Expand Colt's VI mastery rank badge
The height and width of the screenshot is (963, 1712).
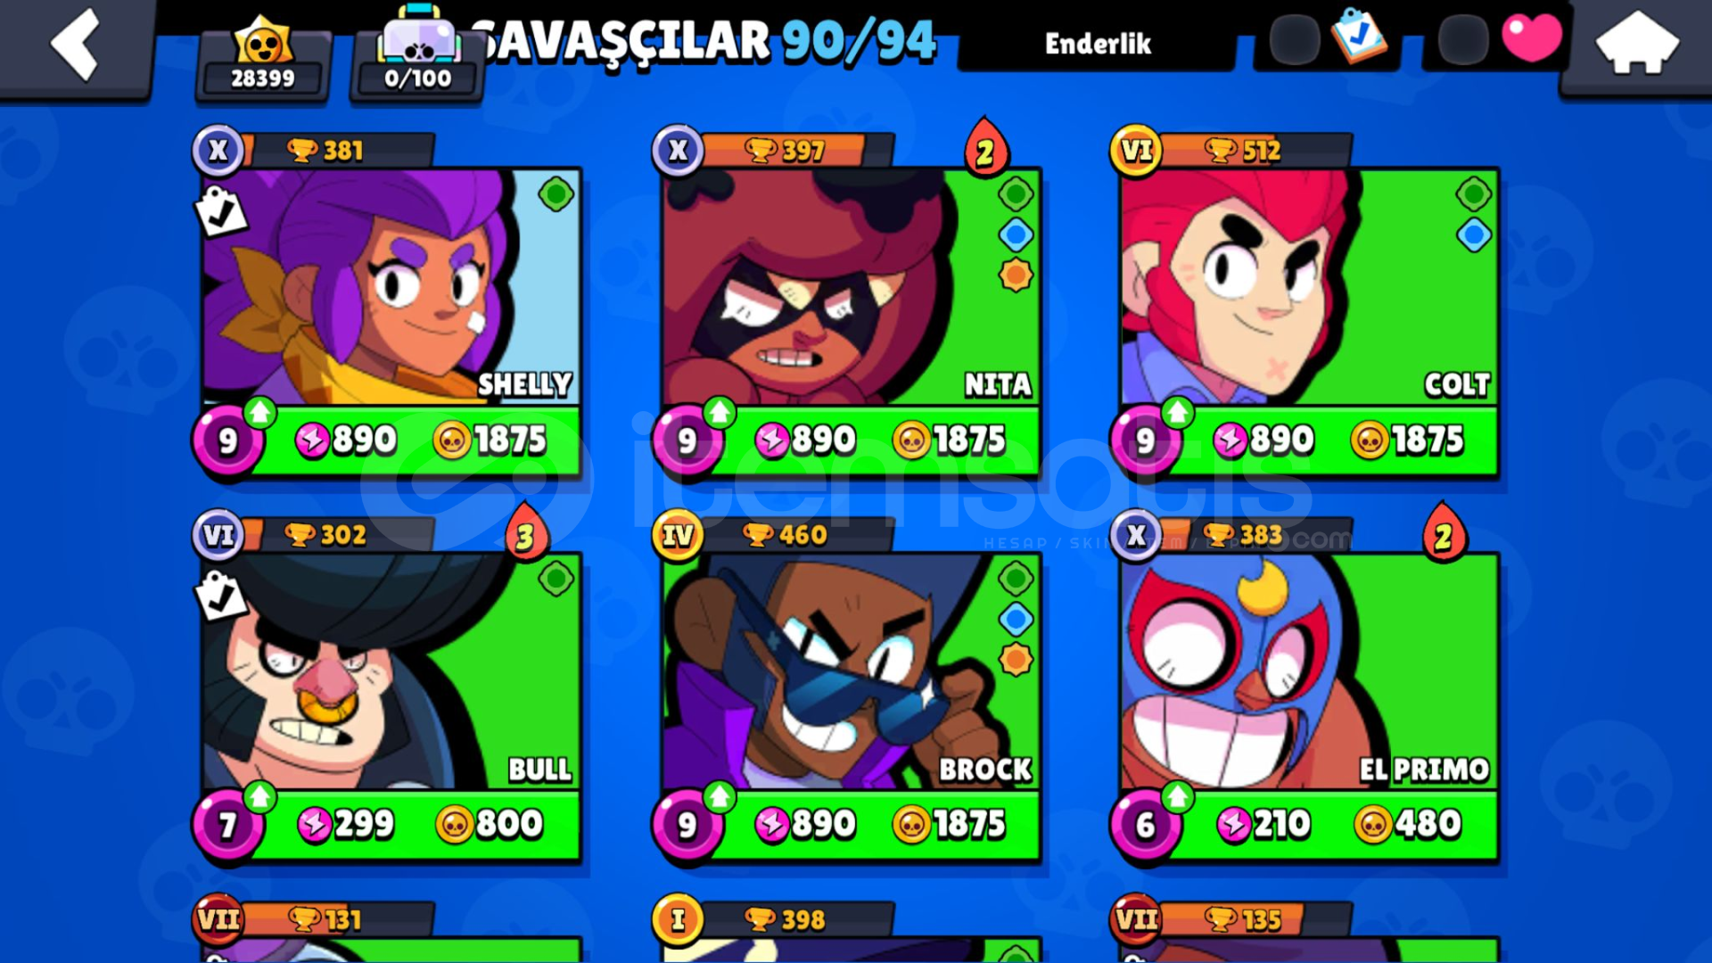click(1136, 150)
